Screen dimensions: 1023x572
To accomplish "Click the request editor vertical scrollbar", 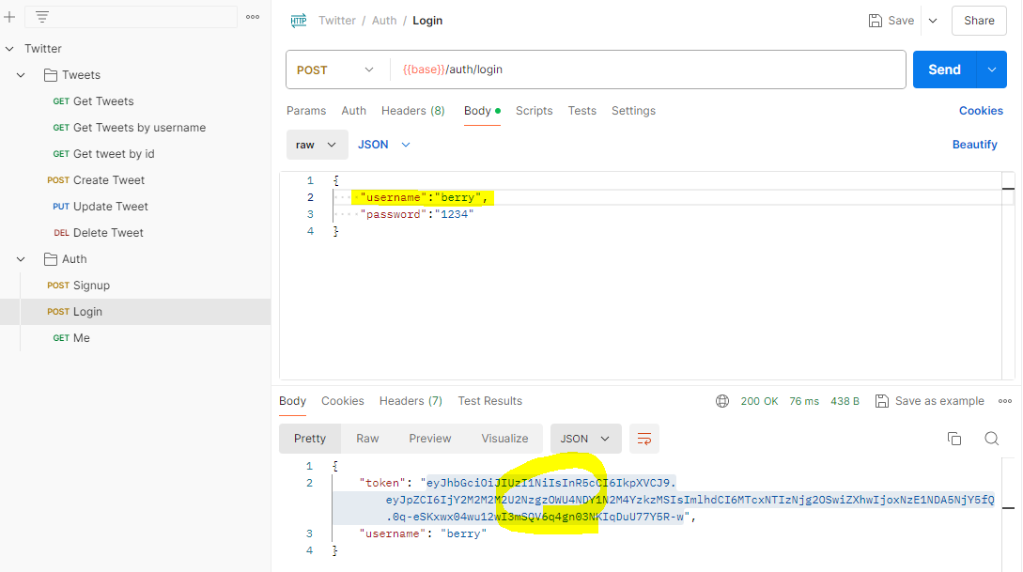I will [x=1008, y=276].
